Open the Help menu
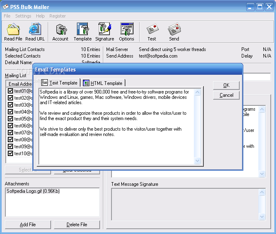 click(40, 16)
